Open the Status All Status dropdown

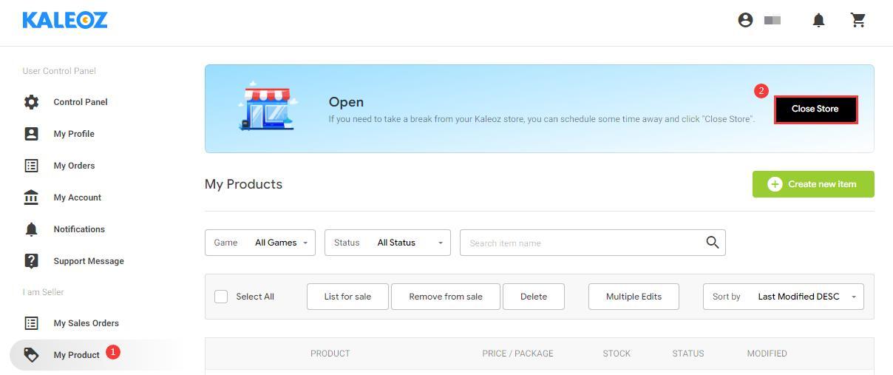pyautogui.click(x=387, y=243)
